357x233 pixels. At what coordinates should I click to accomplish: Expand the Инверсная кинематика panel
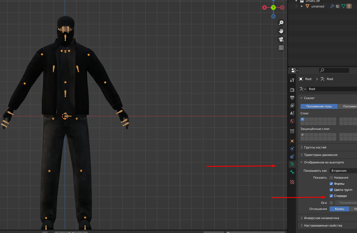[321, 218]
